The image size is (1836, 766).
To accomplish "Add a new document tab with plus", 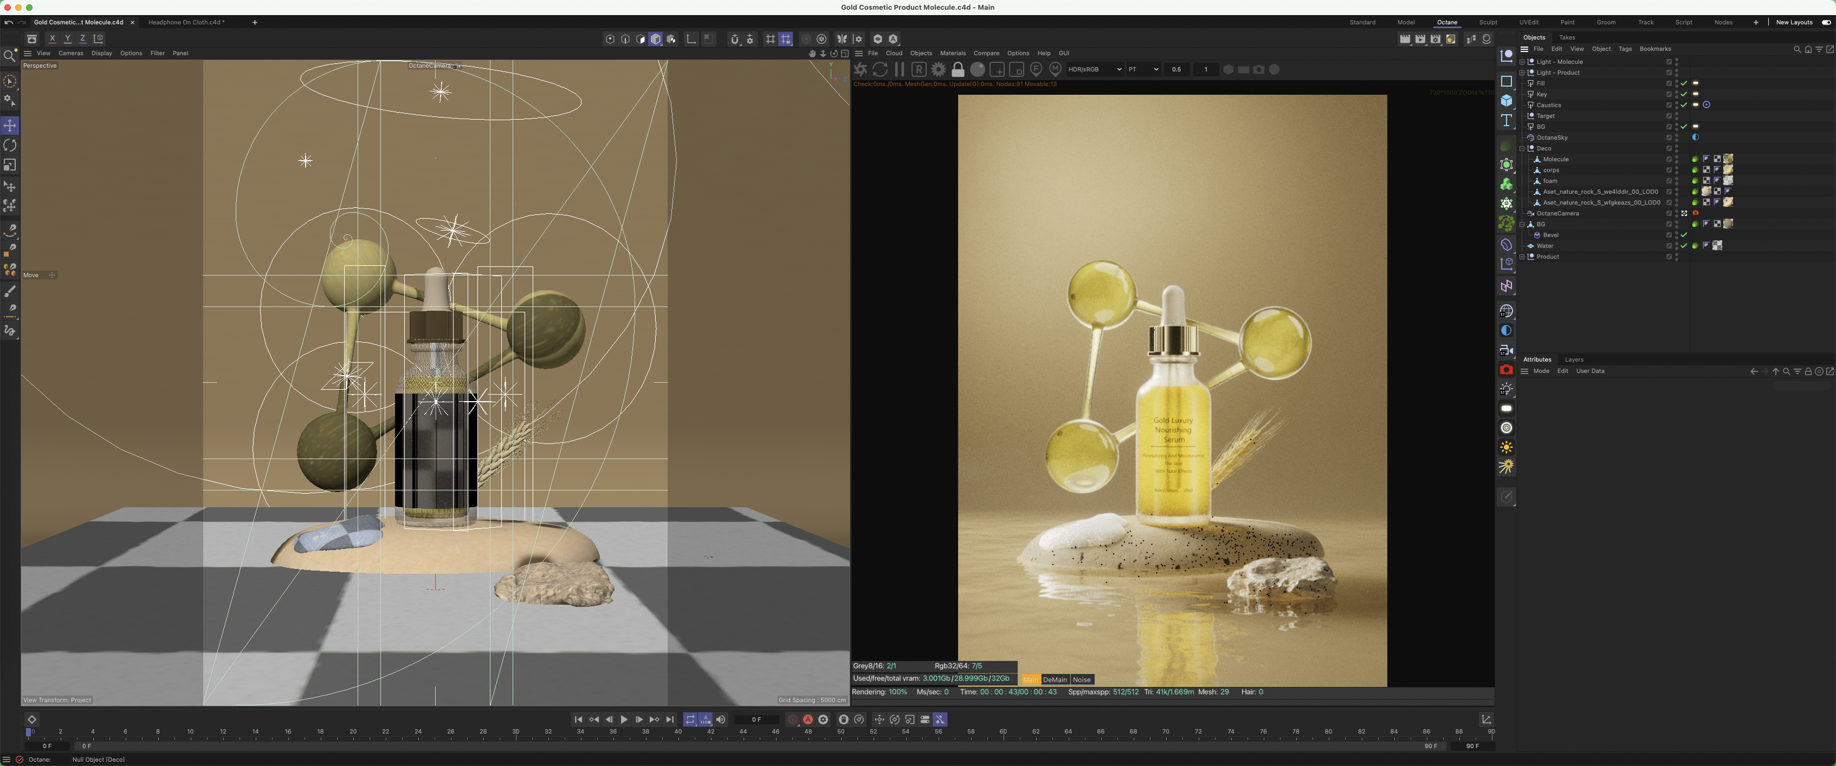I will 255,23.
